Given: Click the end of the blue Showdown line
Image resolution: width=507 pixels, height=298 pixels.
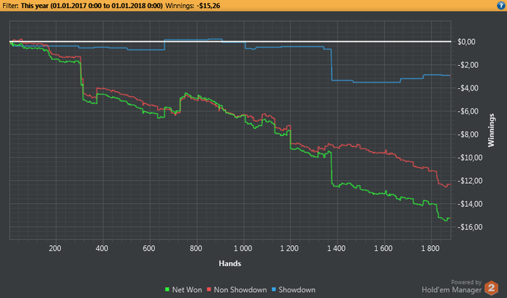Looking at the screenshot, I should (x=450, y=75).
